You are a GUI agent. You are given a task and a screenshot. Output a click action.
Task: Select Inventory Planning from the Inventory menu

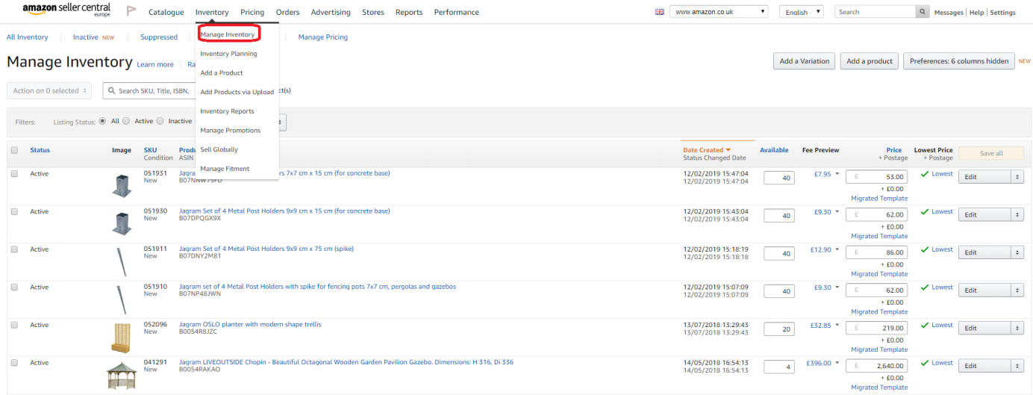pyautogui.click(x=228, y=54)
